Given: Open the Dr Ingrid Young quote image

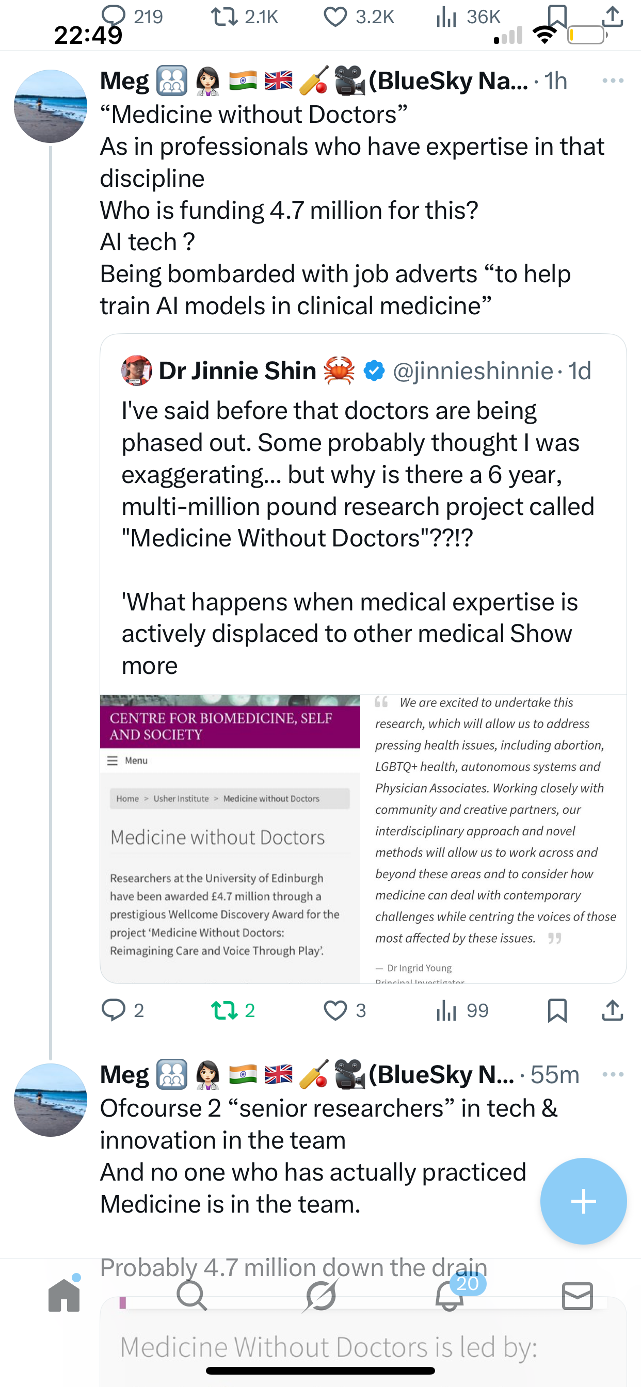Looking at the screenshot, I should 493,838.
